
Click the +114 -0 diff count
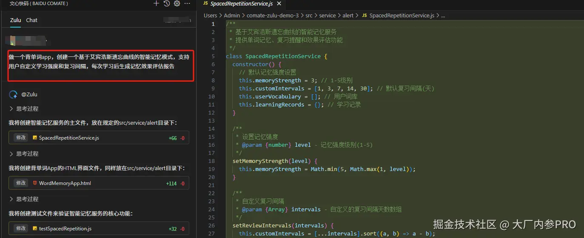click(175, 184)
